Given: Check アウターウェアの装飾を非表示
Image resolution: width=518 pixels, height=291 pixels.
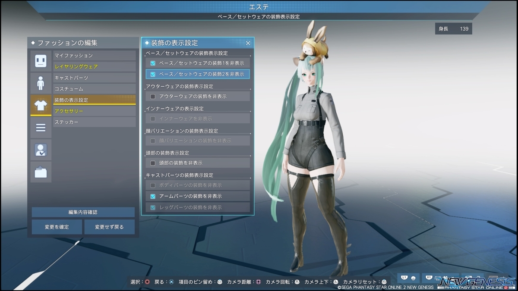Looking at the screenshot, I should 153,96.
